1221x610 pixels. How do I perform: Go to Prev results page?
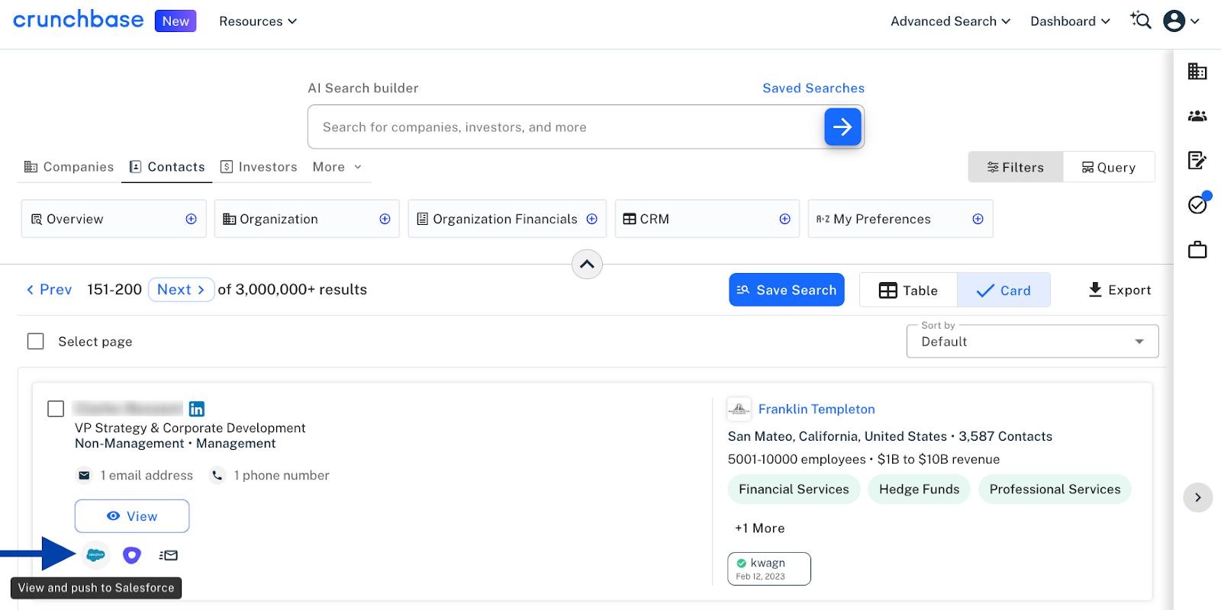[49, 290]
